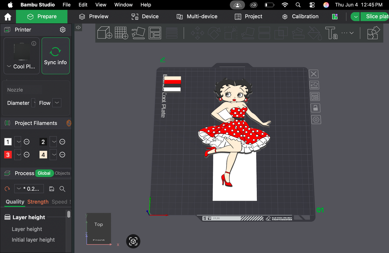Click the Top face of view cube
The width and height of the screenshot is (389, 253).
coord(99,224)
